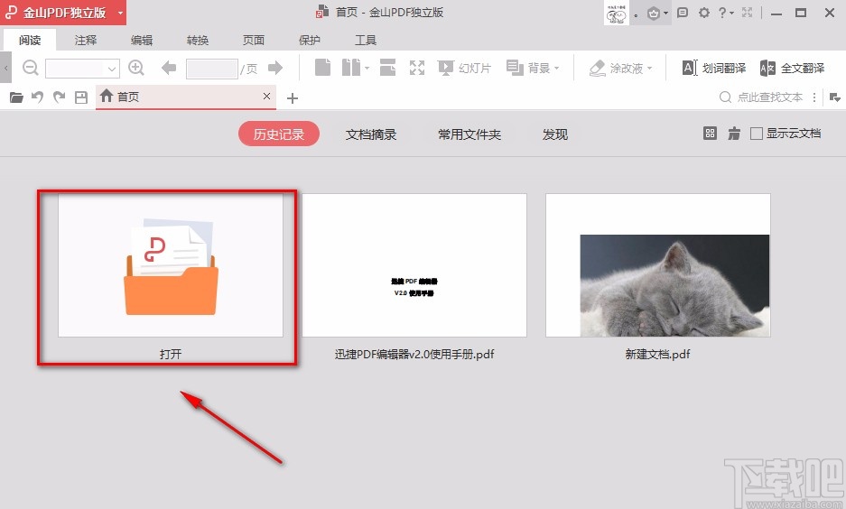Select the 历史记录 history tab
846x509 pixels.
coord(279,134)
